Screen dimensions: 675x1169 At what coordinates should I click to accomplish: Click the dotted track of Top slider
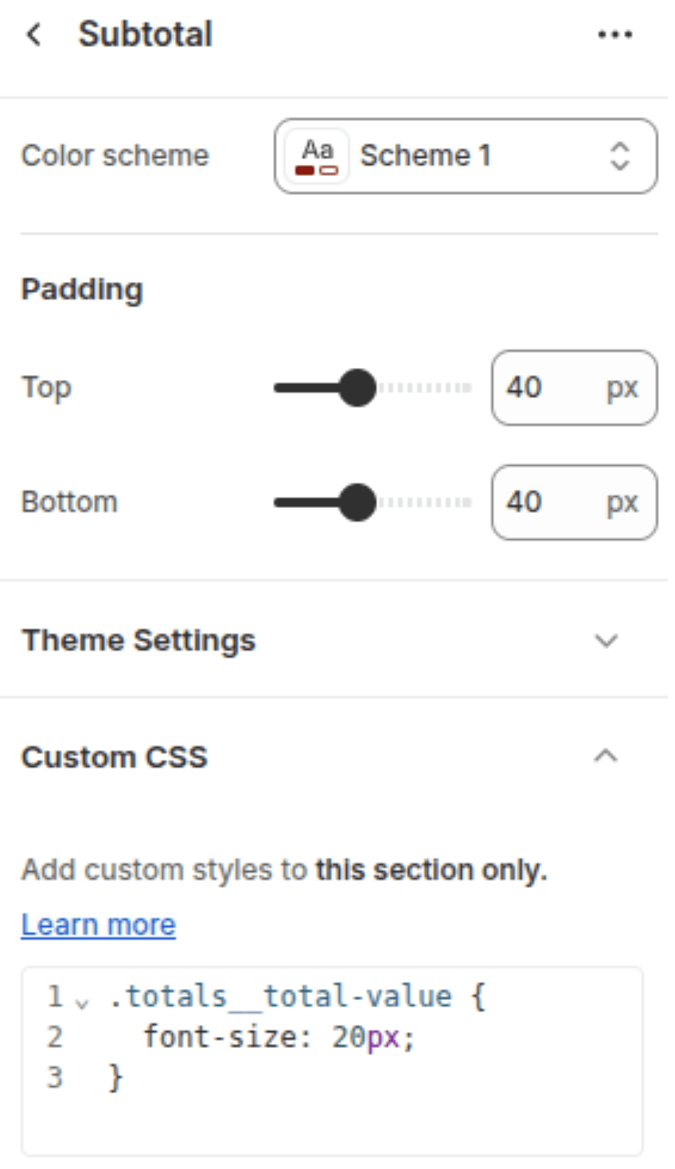[424, 388]
